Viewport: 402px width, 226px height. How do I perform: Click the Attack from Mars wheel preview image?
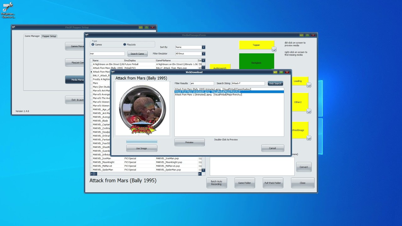[x=142, y=109]
